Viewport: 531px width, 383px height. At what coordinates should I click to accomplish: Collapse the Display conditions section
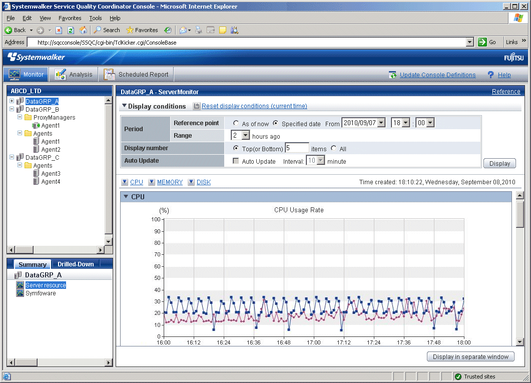[x=124, y=106]
